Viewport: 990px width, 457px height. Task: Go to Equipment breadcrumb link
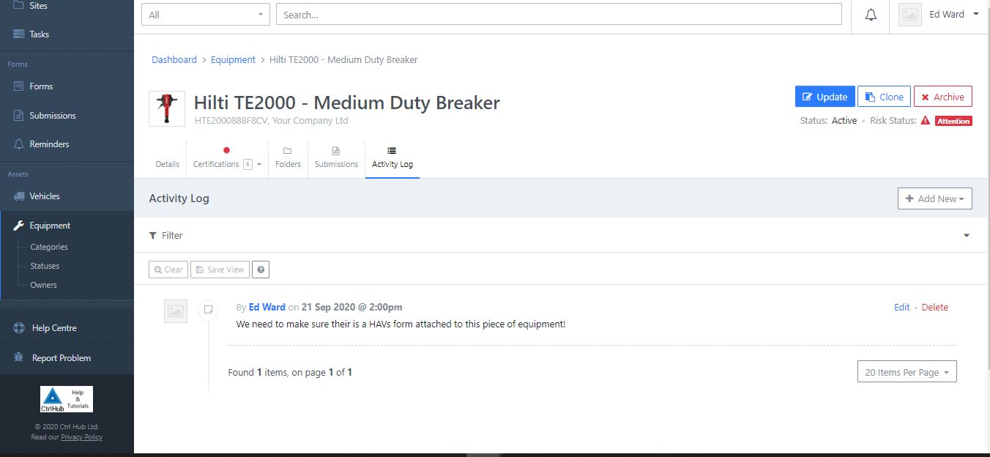[233, 60]
